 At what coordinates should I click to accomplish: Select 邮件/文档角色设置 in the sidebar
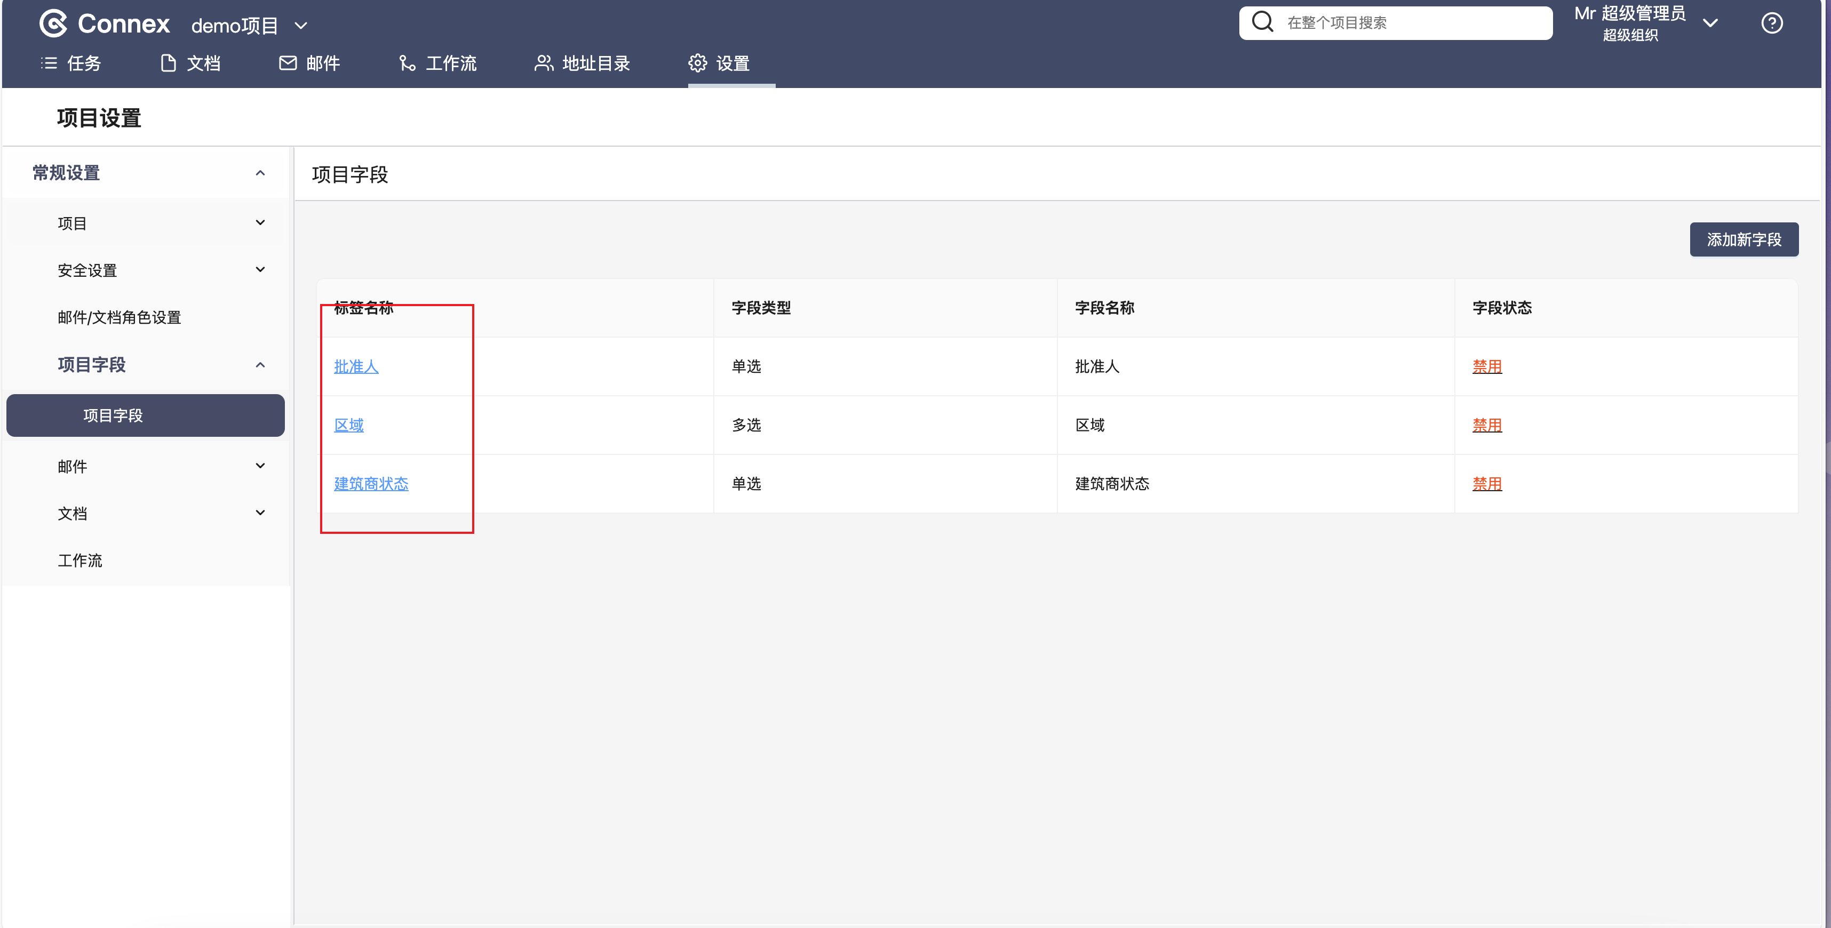pyautogui.click(x=120, y=318)
